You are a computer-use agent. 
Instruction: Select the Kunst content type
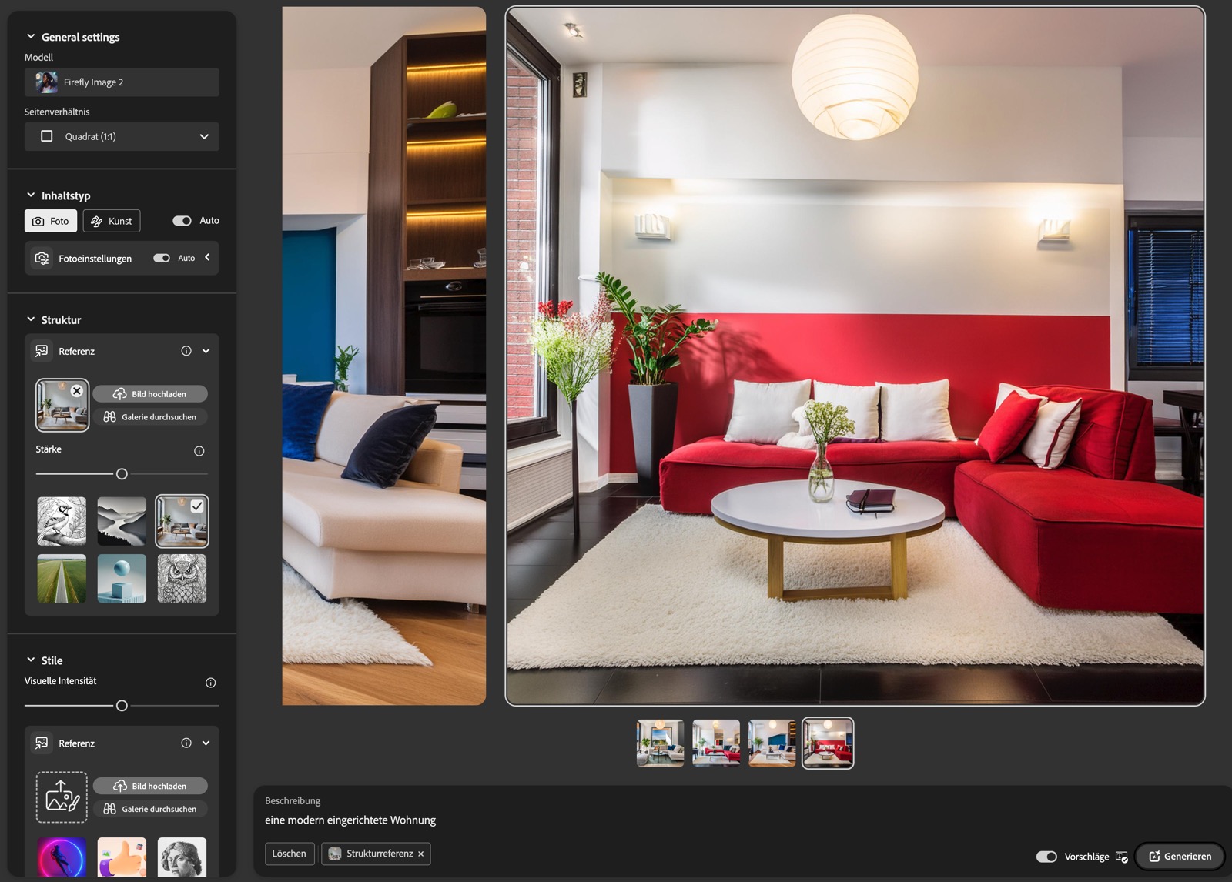(112, 221)
